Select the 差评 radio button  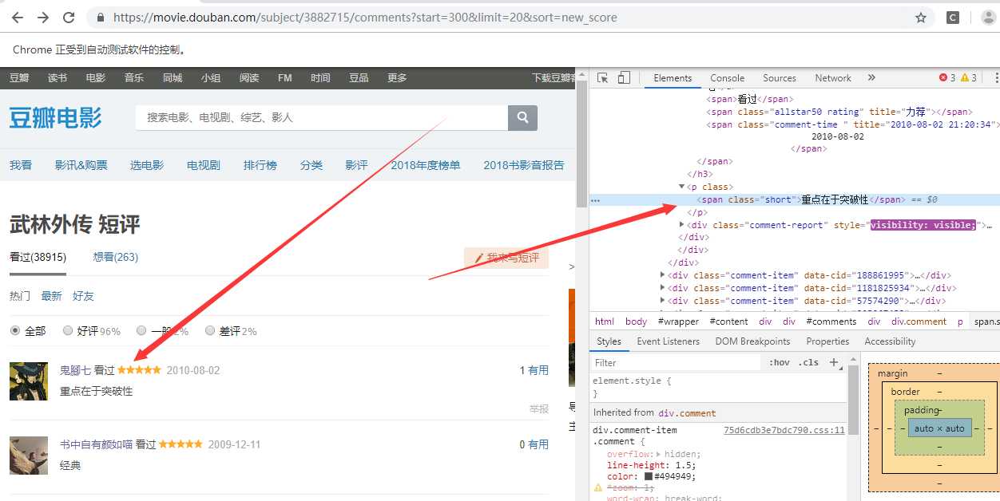[x=210, y=330]
